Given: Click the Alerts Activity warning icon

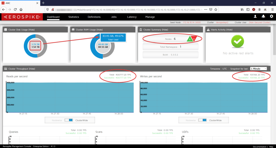Looking at the screenshot, I should point(208,29).
